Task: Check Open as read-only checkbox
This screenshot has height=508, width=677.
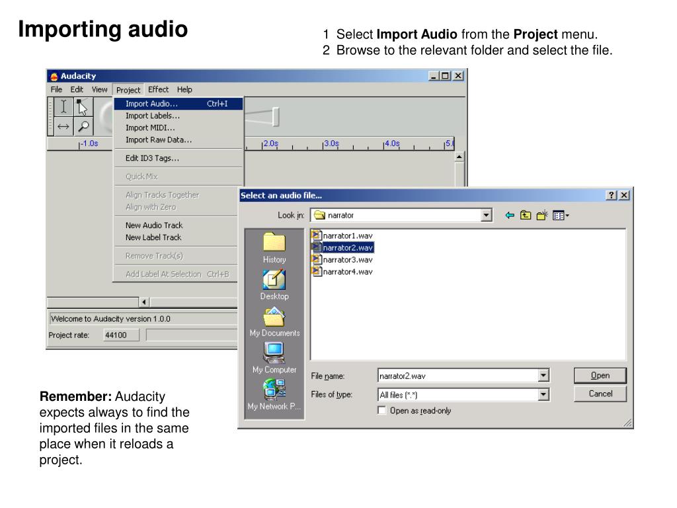Action: click(381, 410)
